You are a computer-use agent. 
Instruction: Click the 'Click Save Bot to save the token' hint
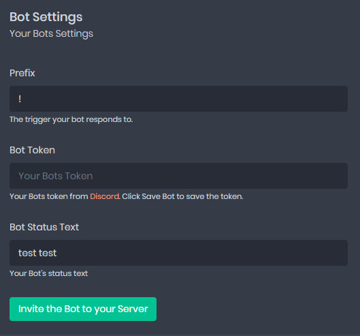pos(182,196)
